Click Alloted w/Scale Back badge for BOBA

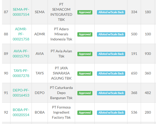click(x=111, y=113)
